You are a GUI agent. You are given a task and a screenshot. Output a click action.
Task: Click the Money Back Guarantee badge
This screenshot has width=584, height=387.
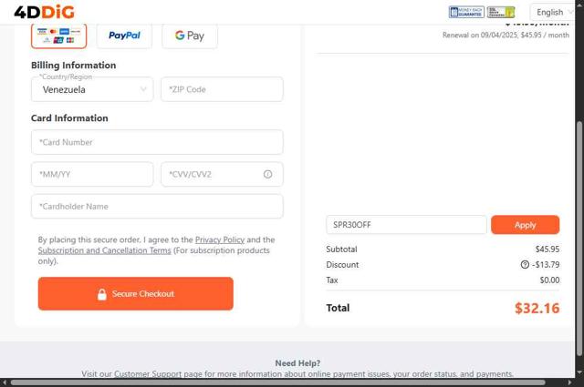(x=466, y=12)
